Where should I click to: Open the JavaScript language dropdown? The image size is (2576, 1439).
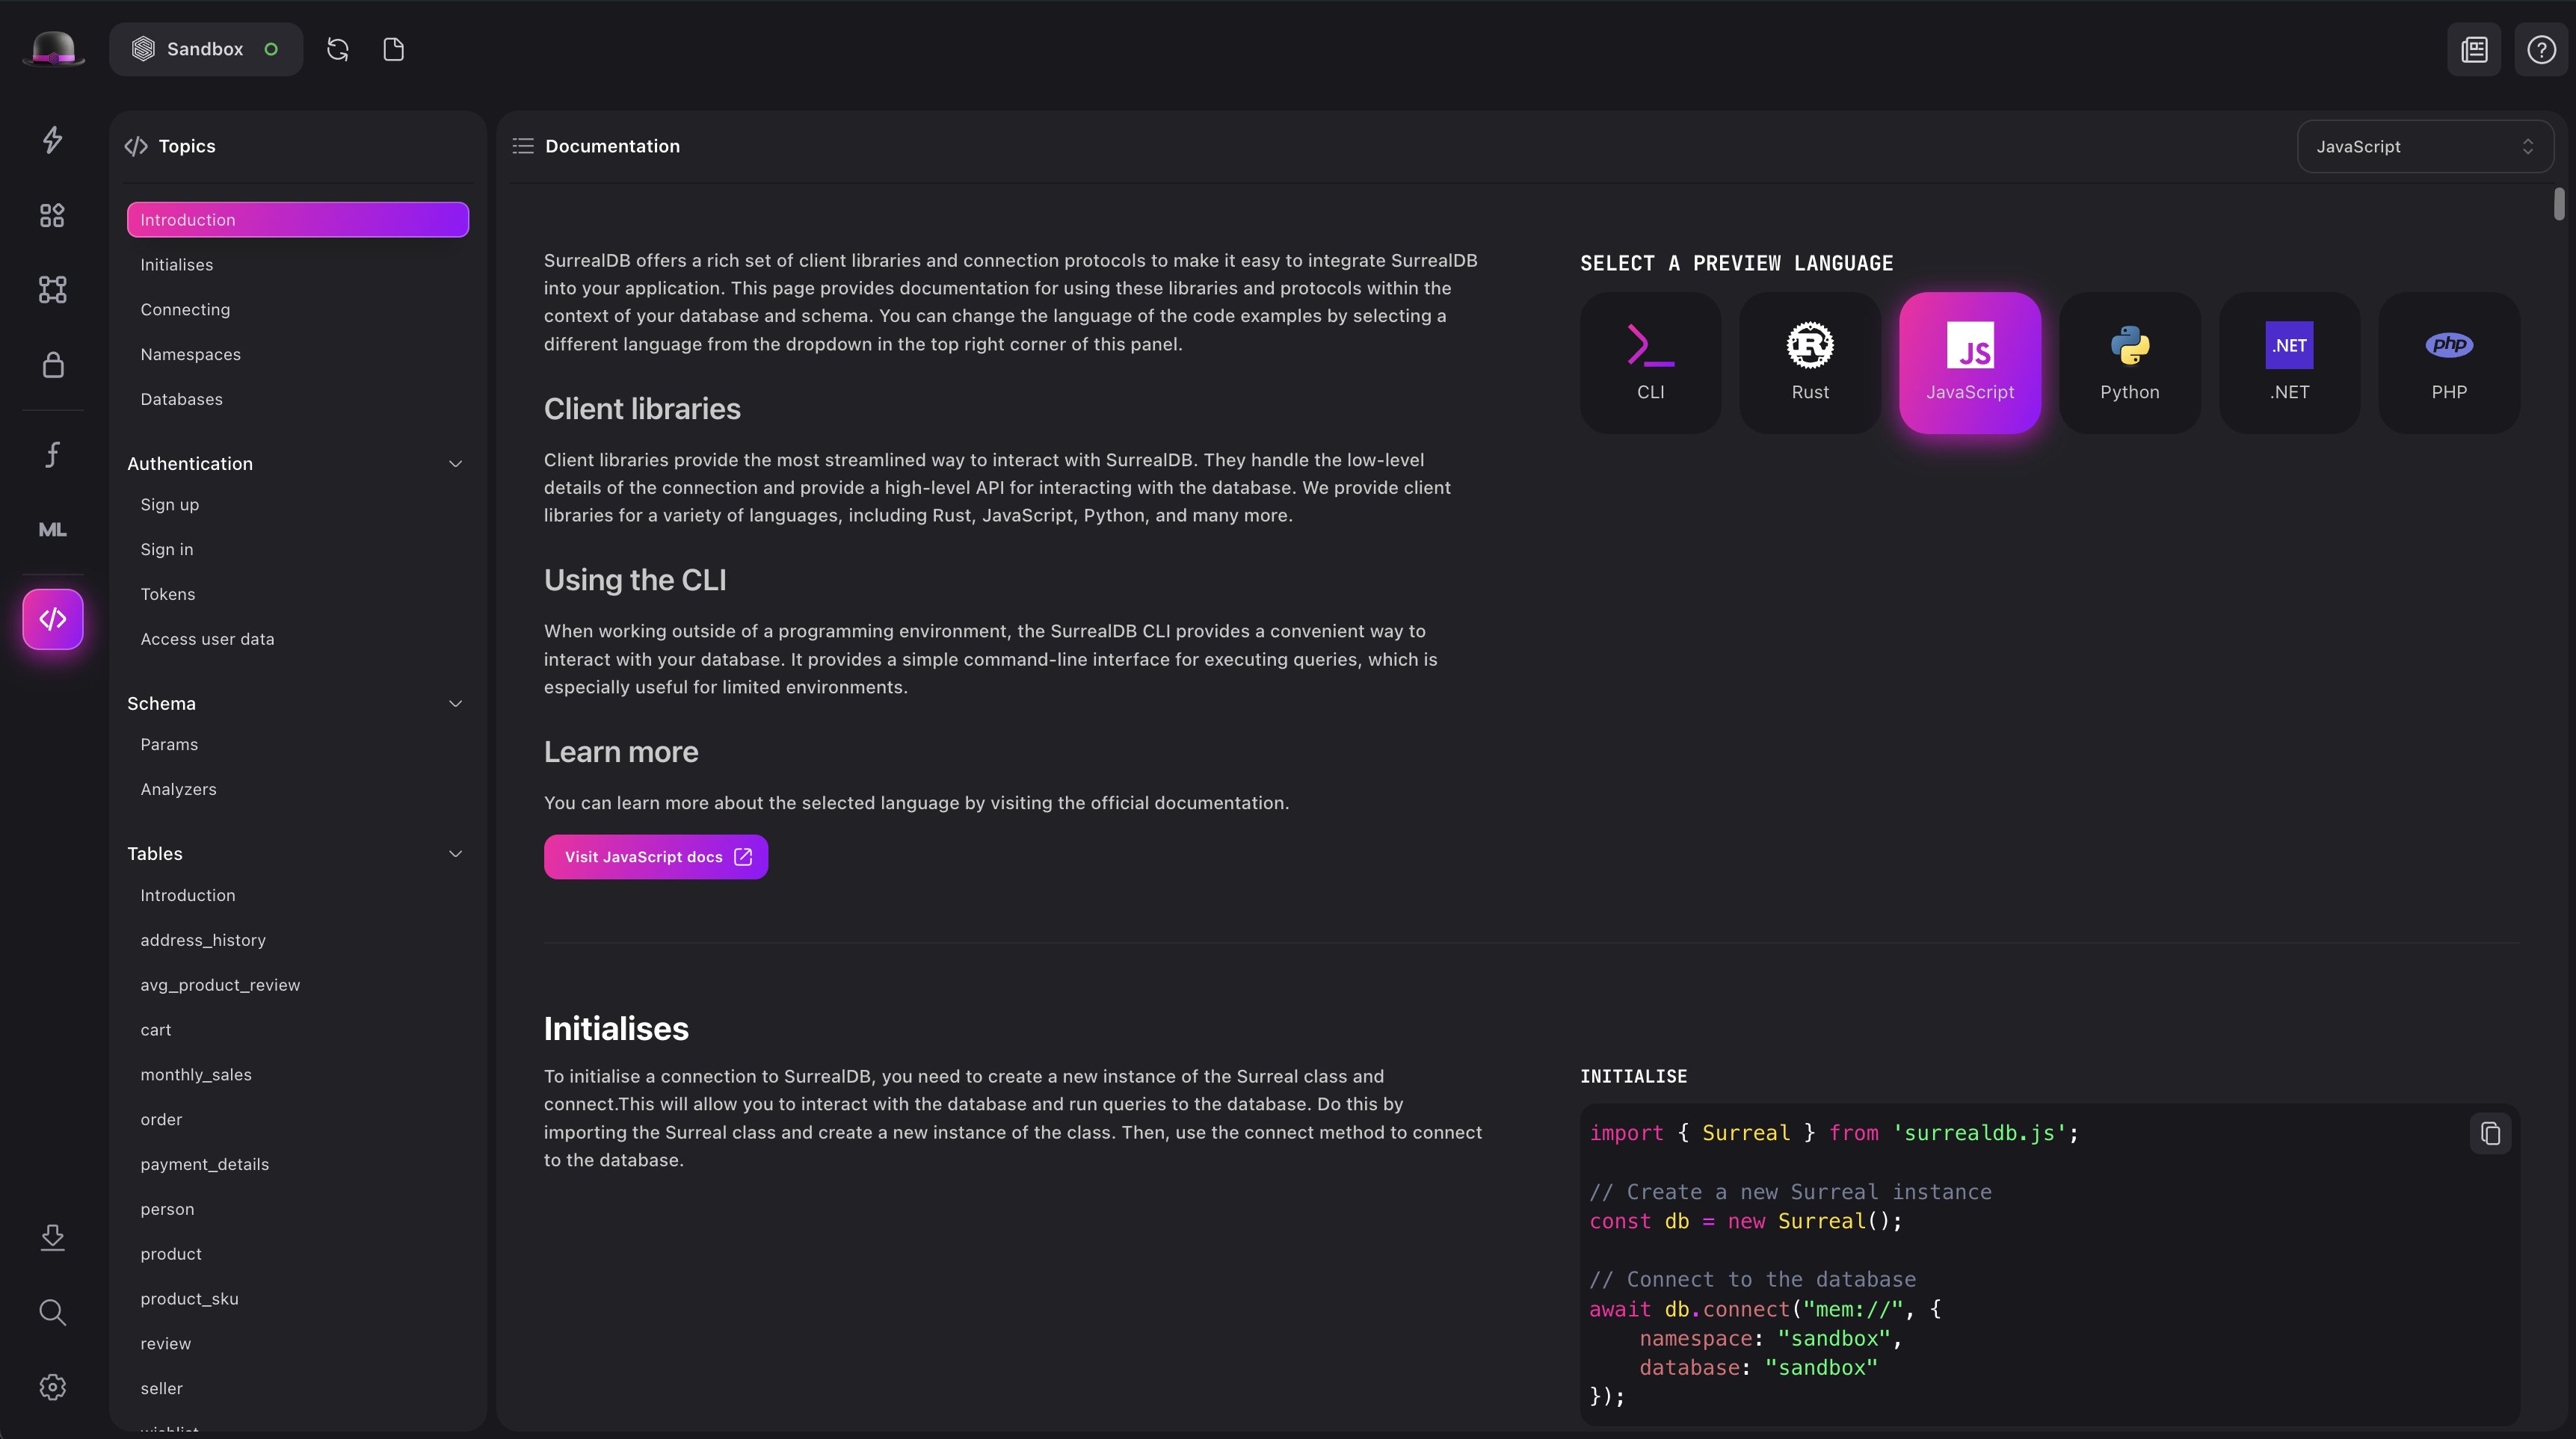[2425, 146]
